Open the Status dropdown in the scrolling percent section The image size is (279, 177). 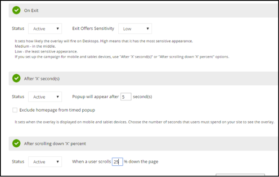(45, 162)
